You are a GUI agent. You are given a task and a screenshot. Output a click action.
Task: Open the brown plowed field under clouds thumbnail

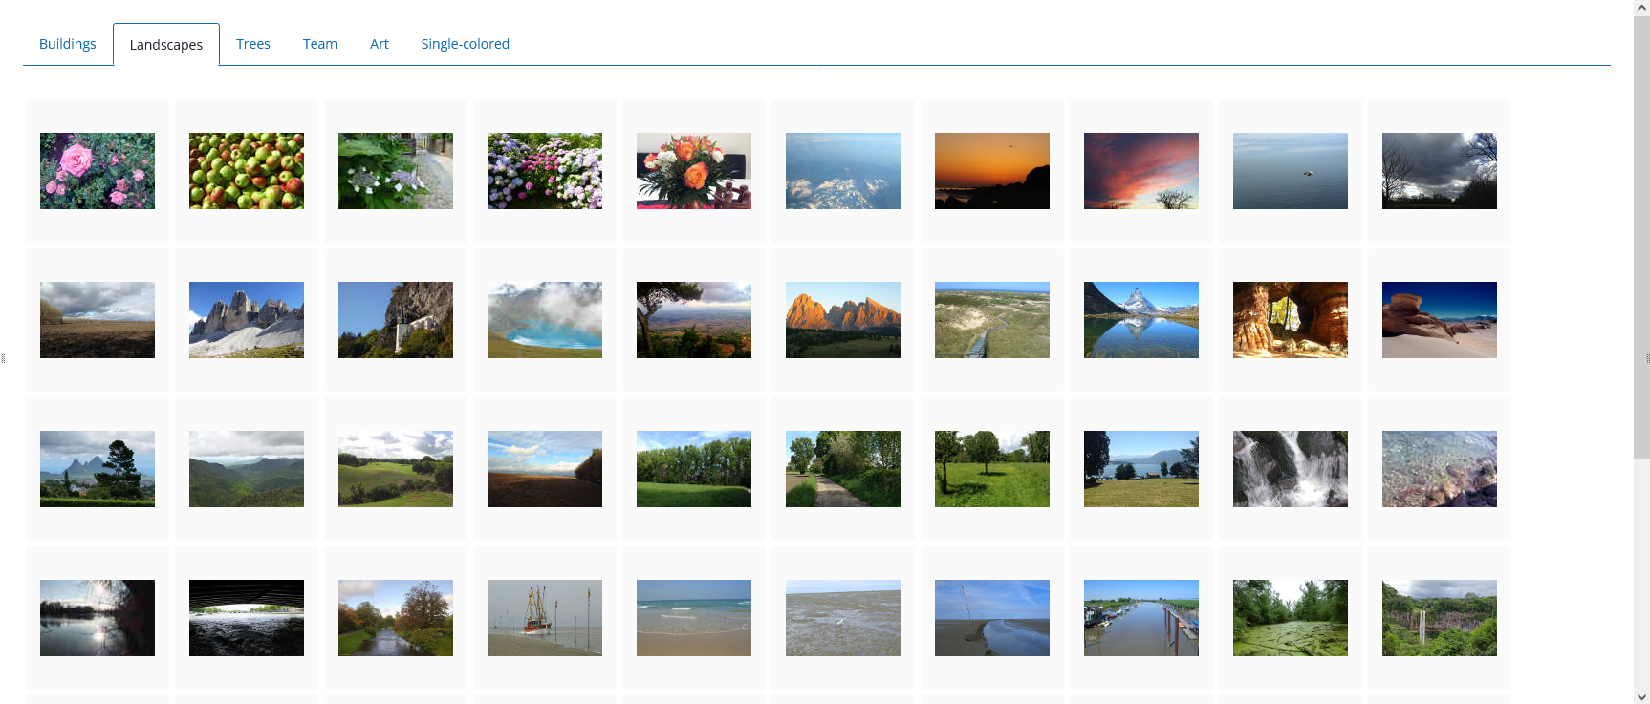click(98, 320)
